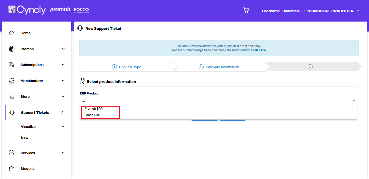This screenshot has width=369, height=179.
Task: Choose Focco ERP from the dropdown list
Action: pos(92,115)
